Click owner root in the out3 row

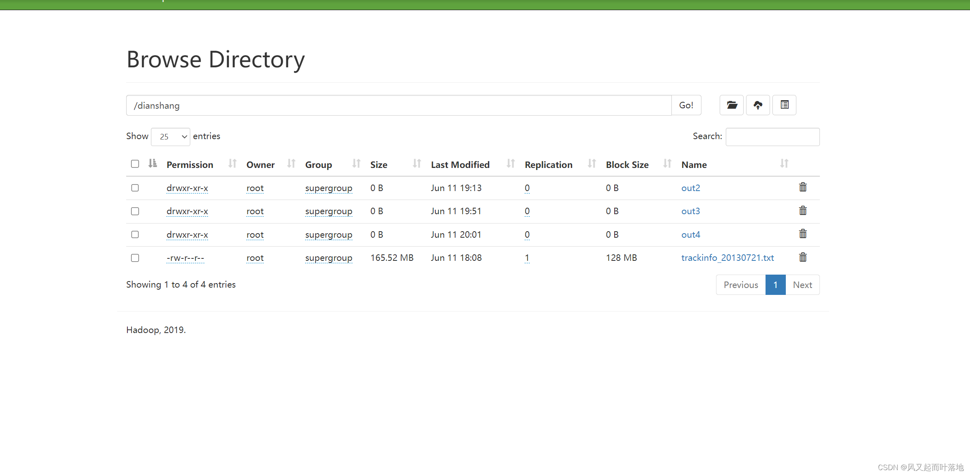click(255, 211)
